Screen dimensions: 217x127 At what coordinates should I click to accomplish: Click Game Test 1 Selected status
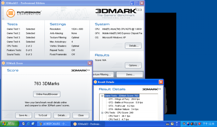[x=31, y=29]
